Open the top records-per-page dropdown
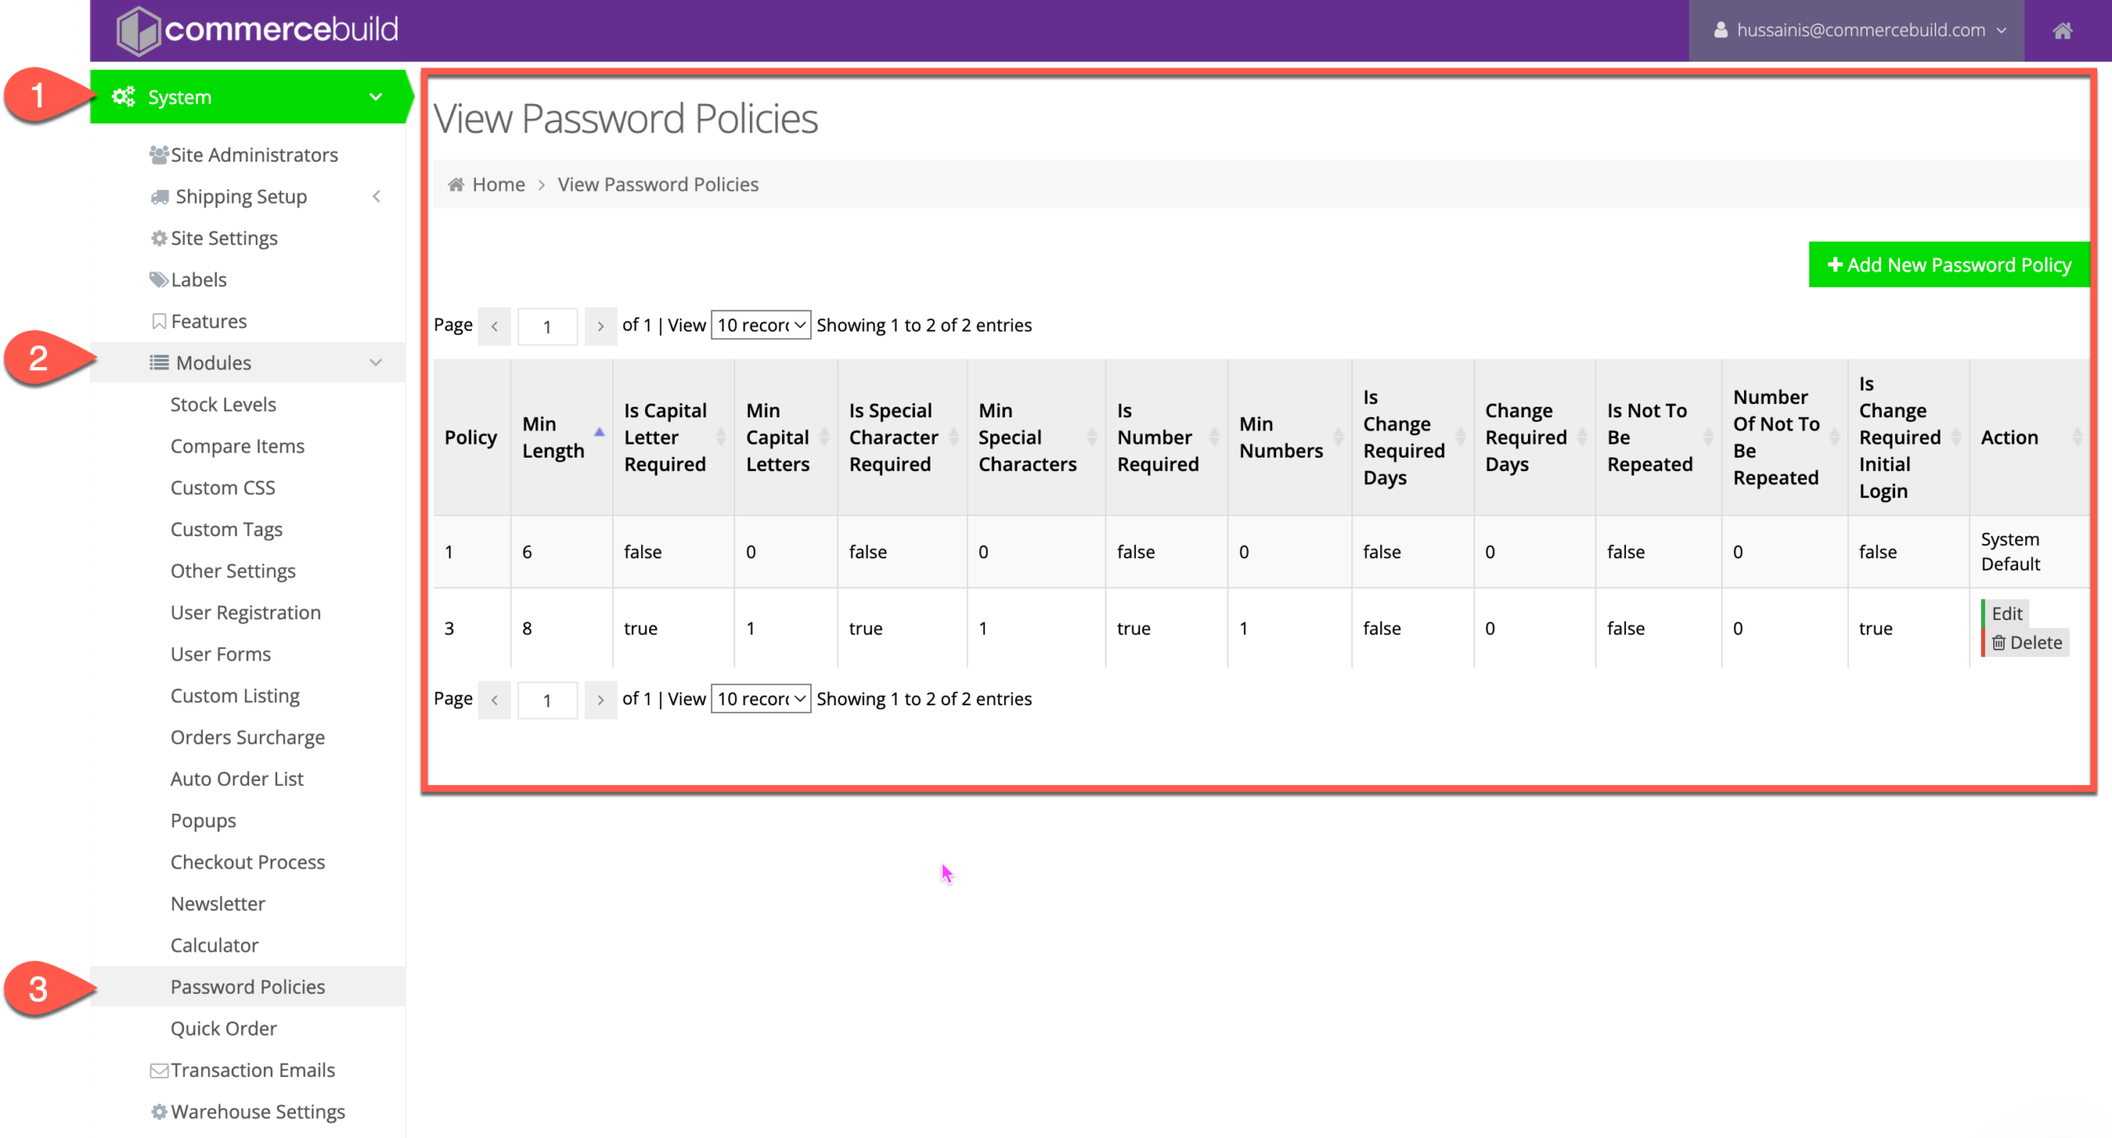The image size is (2112, 1138). point(761,325)
